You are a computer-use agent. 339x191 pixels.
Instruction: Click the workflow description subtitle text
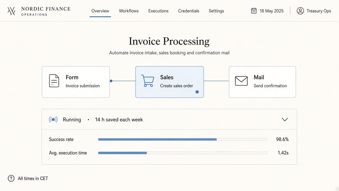click(169, 53)
